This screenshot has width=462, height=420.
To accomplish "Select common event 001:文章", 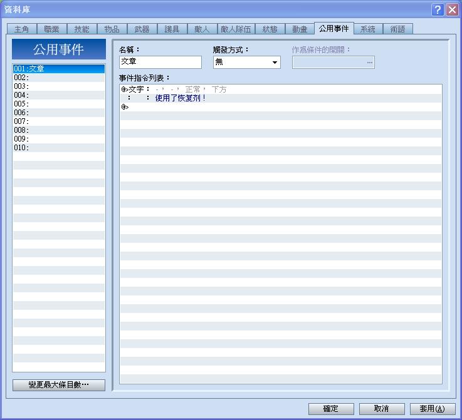I will [59, 68].
